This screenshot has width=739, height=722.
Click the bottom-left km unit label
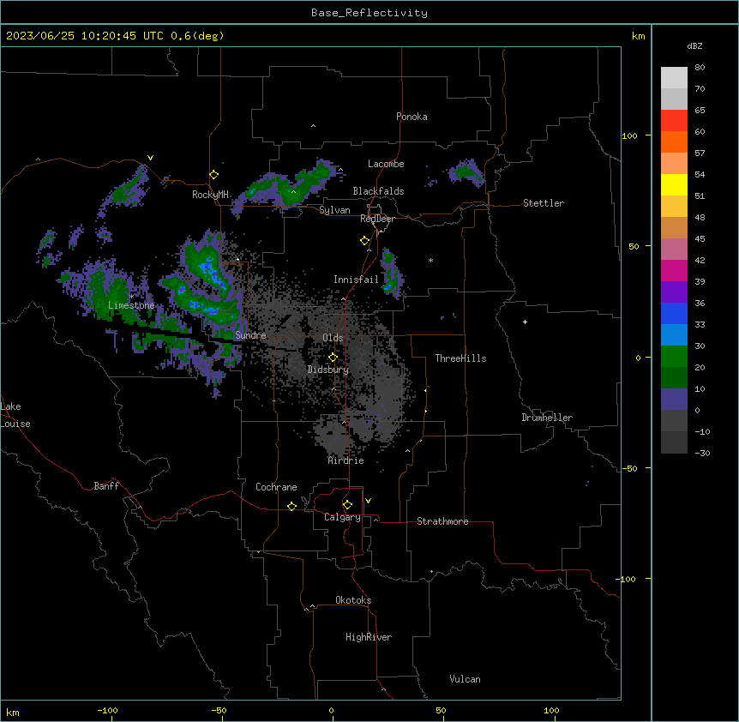click(x=13, y=713)
